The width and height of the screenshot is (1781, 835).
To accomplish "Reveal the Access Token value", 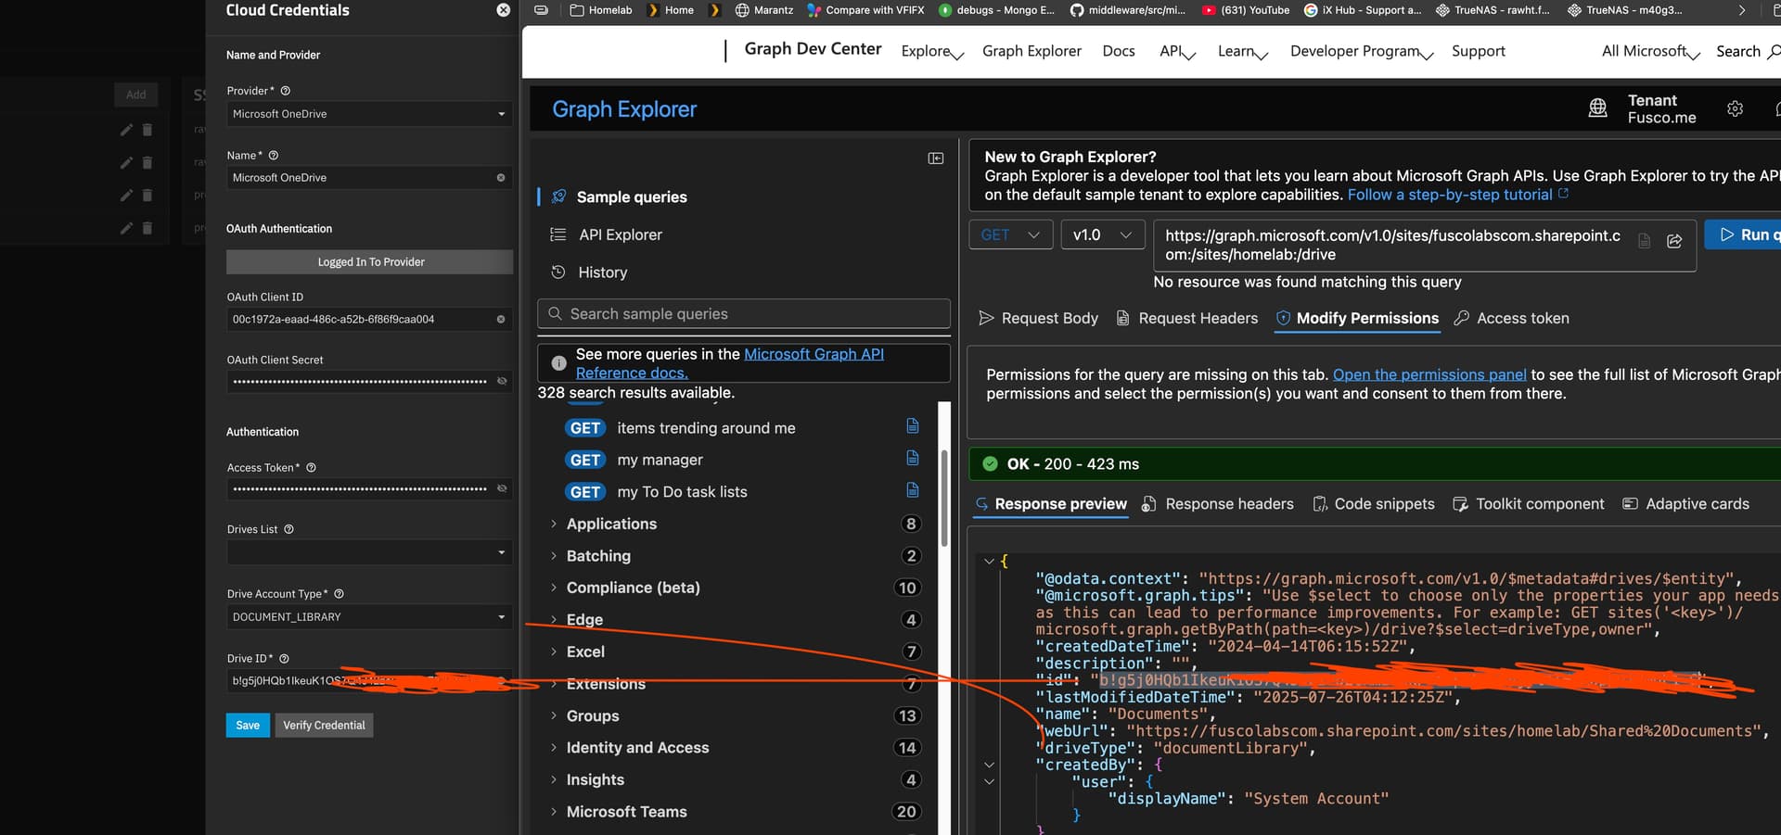I will coord(502,488).
